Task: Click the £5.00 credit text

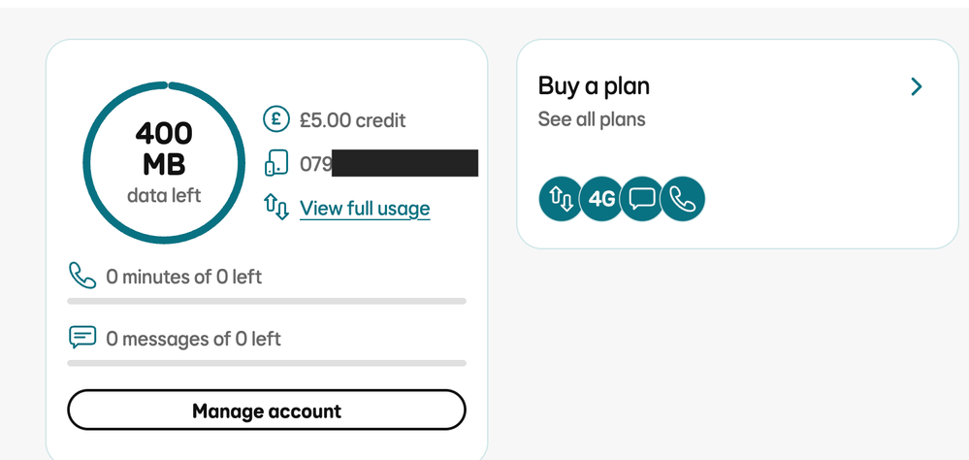Action: point(352,120)
